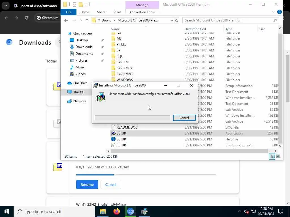Image resolution: width=290 pixels, height=217 pixels.
Task: Cancel the paused download in Chromium
Action: click(x=111, y=185)
